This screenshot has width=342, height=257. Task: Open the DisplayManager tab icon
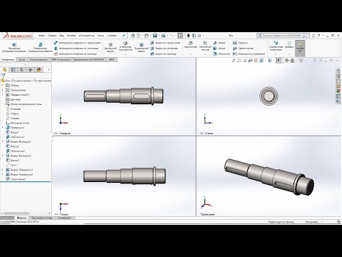[x=39, y=70]
